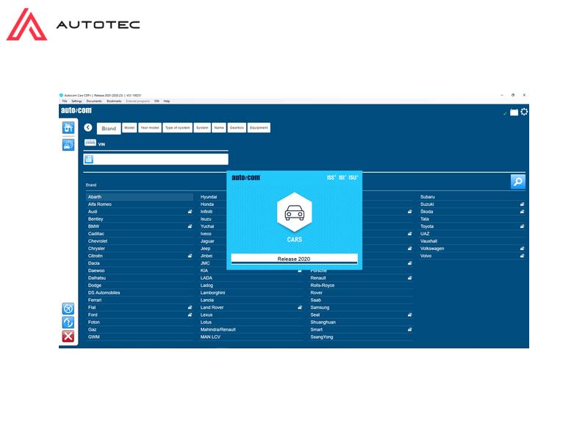
Task: Click the CARS hexagon logo on splash
Action: click(x=295, y=212)
